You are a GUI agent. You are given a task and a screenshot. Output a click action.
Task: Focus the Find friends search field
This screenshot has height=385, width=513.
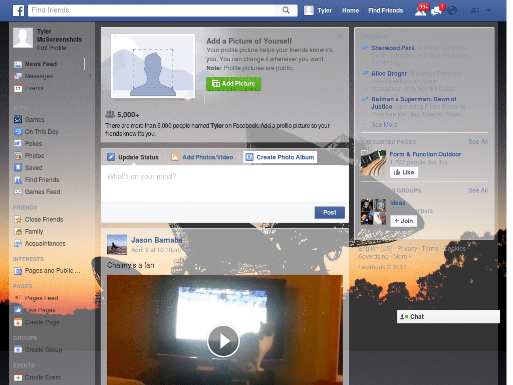coord(151,10)
